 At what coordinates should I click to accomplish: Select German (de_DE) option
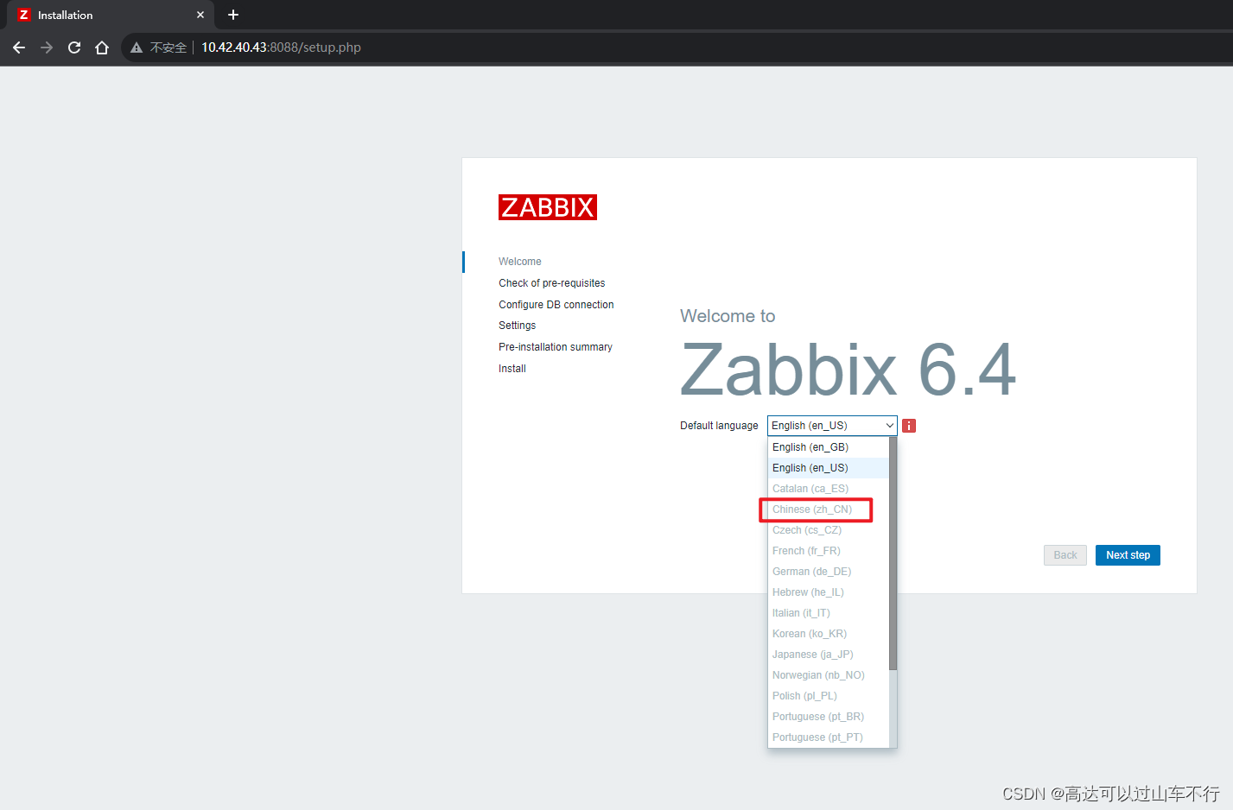click(828, 572)
